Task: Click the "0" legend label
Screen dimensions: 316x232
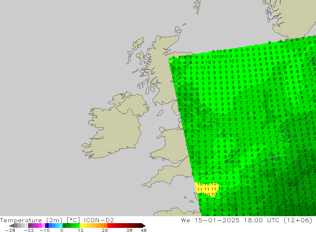Action: point(62,230)
